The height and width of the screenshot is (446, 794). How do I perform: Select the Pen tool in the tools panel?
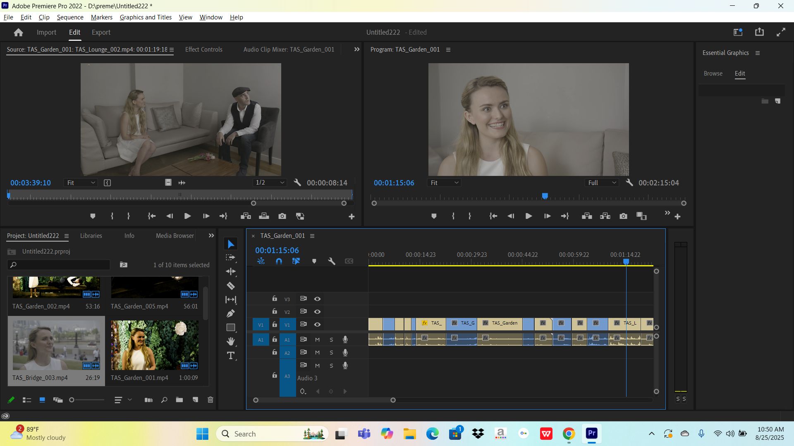(x=231, y=313)
